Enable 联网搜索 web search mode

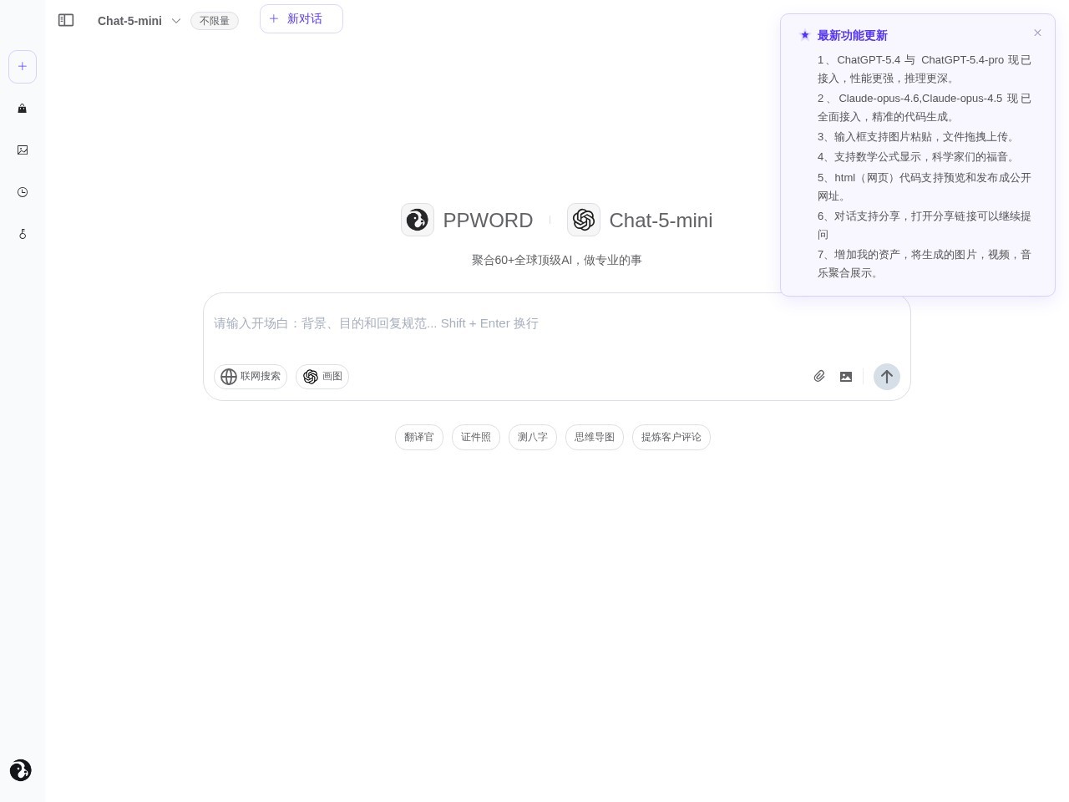point(251,377)
